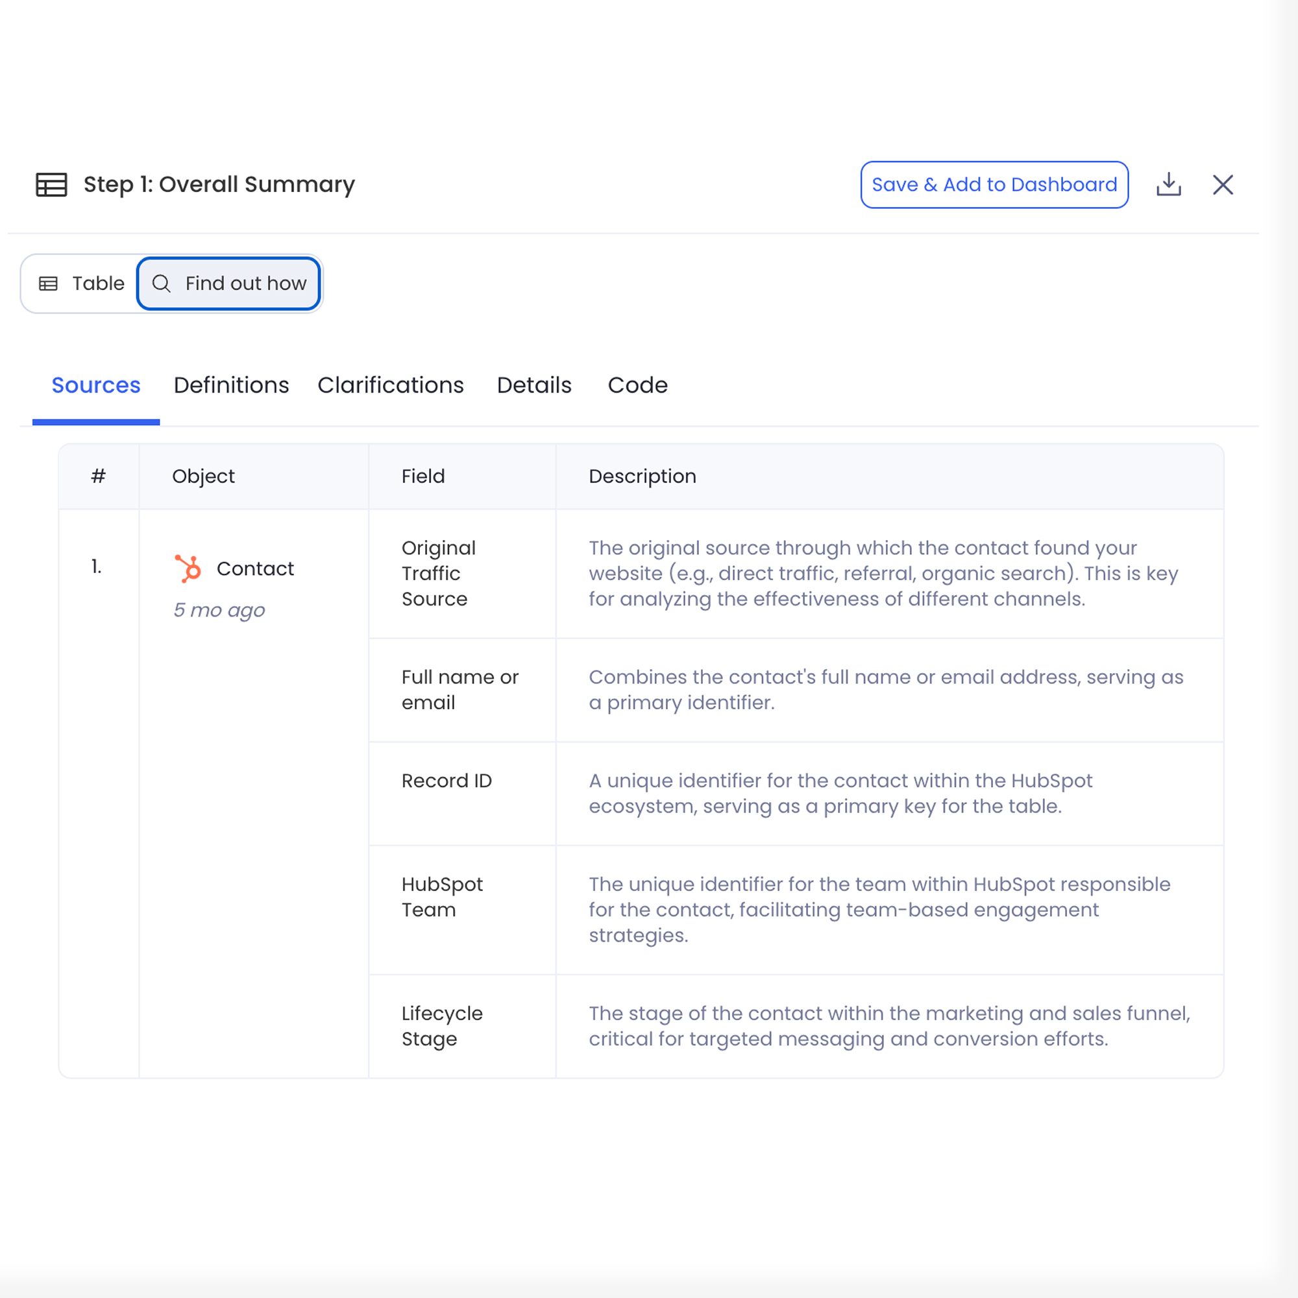The height and width of the screenshot is (1298, 1298).
Task: Click the Description column header
Action: pyautogui.click(x=643, y=476)
